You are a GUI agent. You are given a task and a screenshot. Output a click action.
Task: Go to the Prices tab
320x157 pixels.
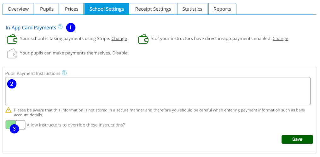pyautogui.click(x=72, y=9)
